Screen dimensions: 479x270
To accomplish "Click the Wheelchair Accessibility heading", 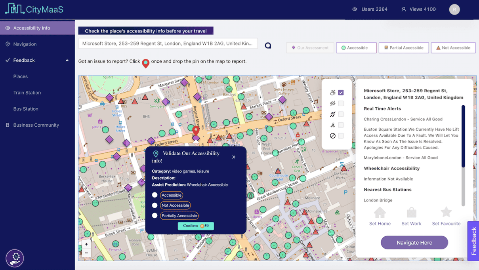I will (391, 168).
